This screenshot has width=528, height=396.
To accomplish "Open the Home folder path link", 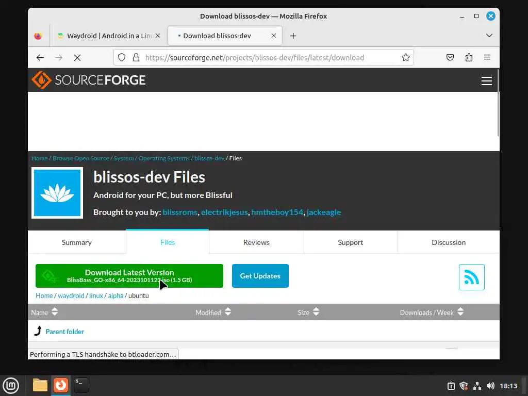I will pos(44,295).
